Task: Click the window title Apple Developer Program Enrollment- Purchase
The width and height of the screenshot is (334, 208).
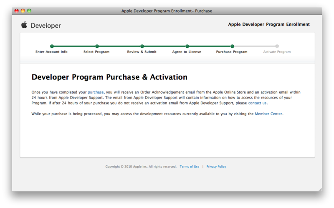Action: [167, 11]
